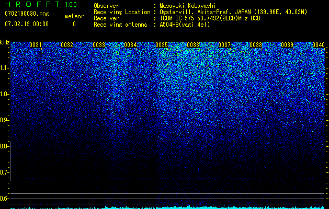Select the filename 0702190030.png
Viewport: 329px width, 209px height.
coord(27,14)
